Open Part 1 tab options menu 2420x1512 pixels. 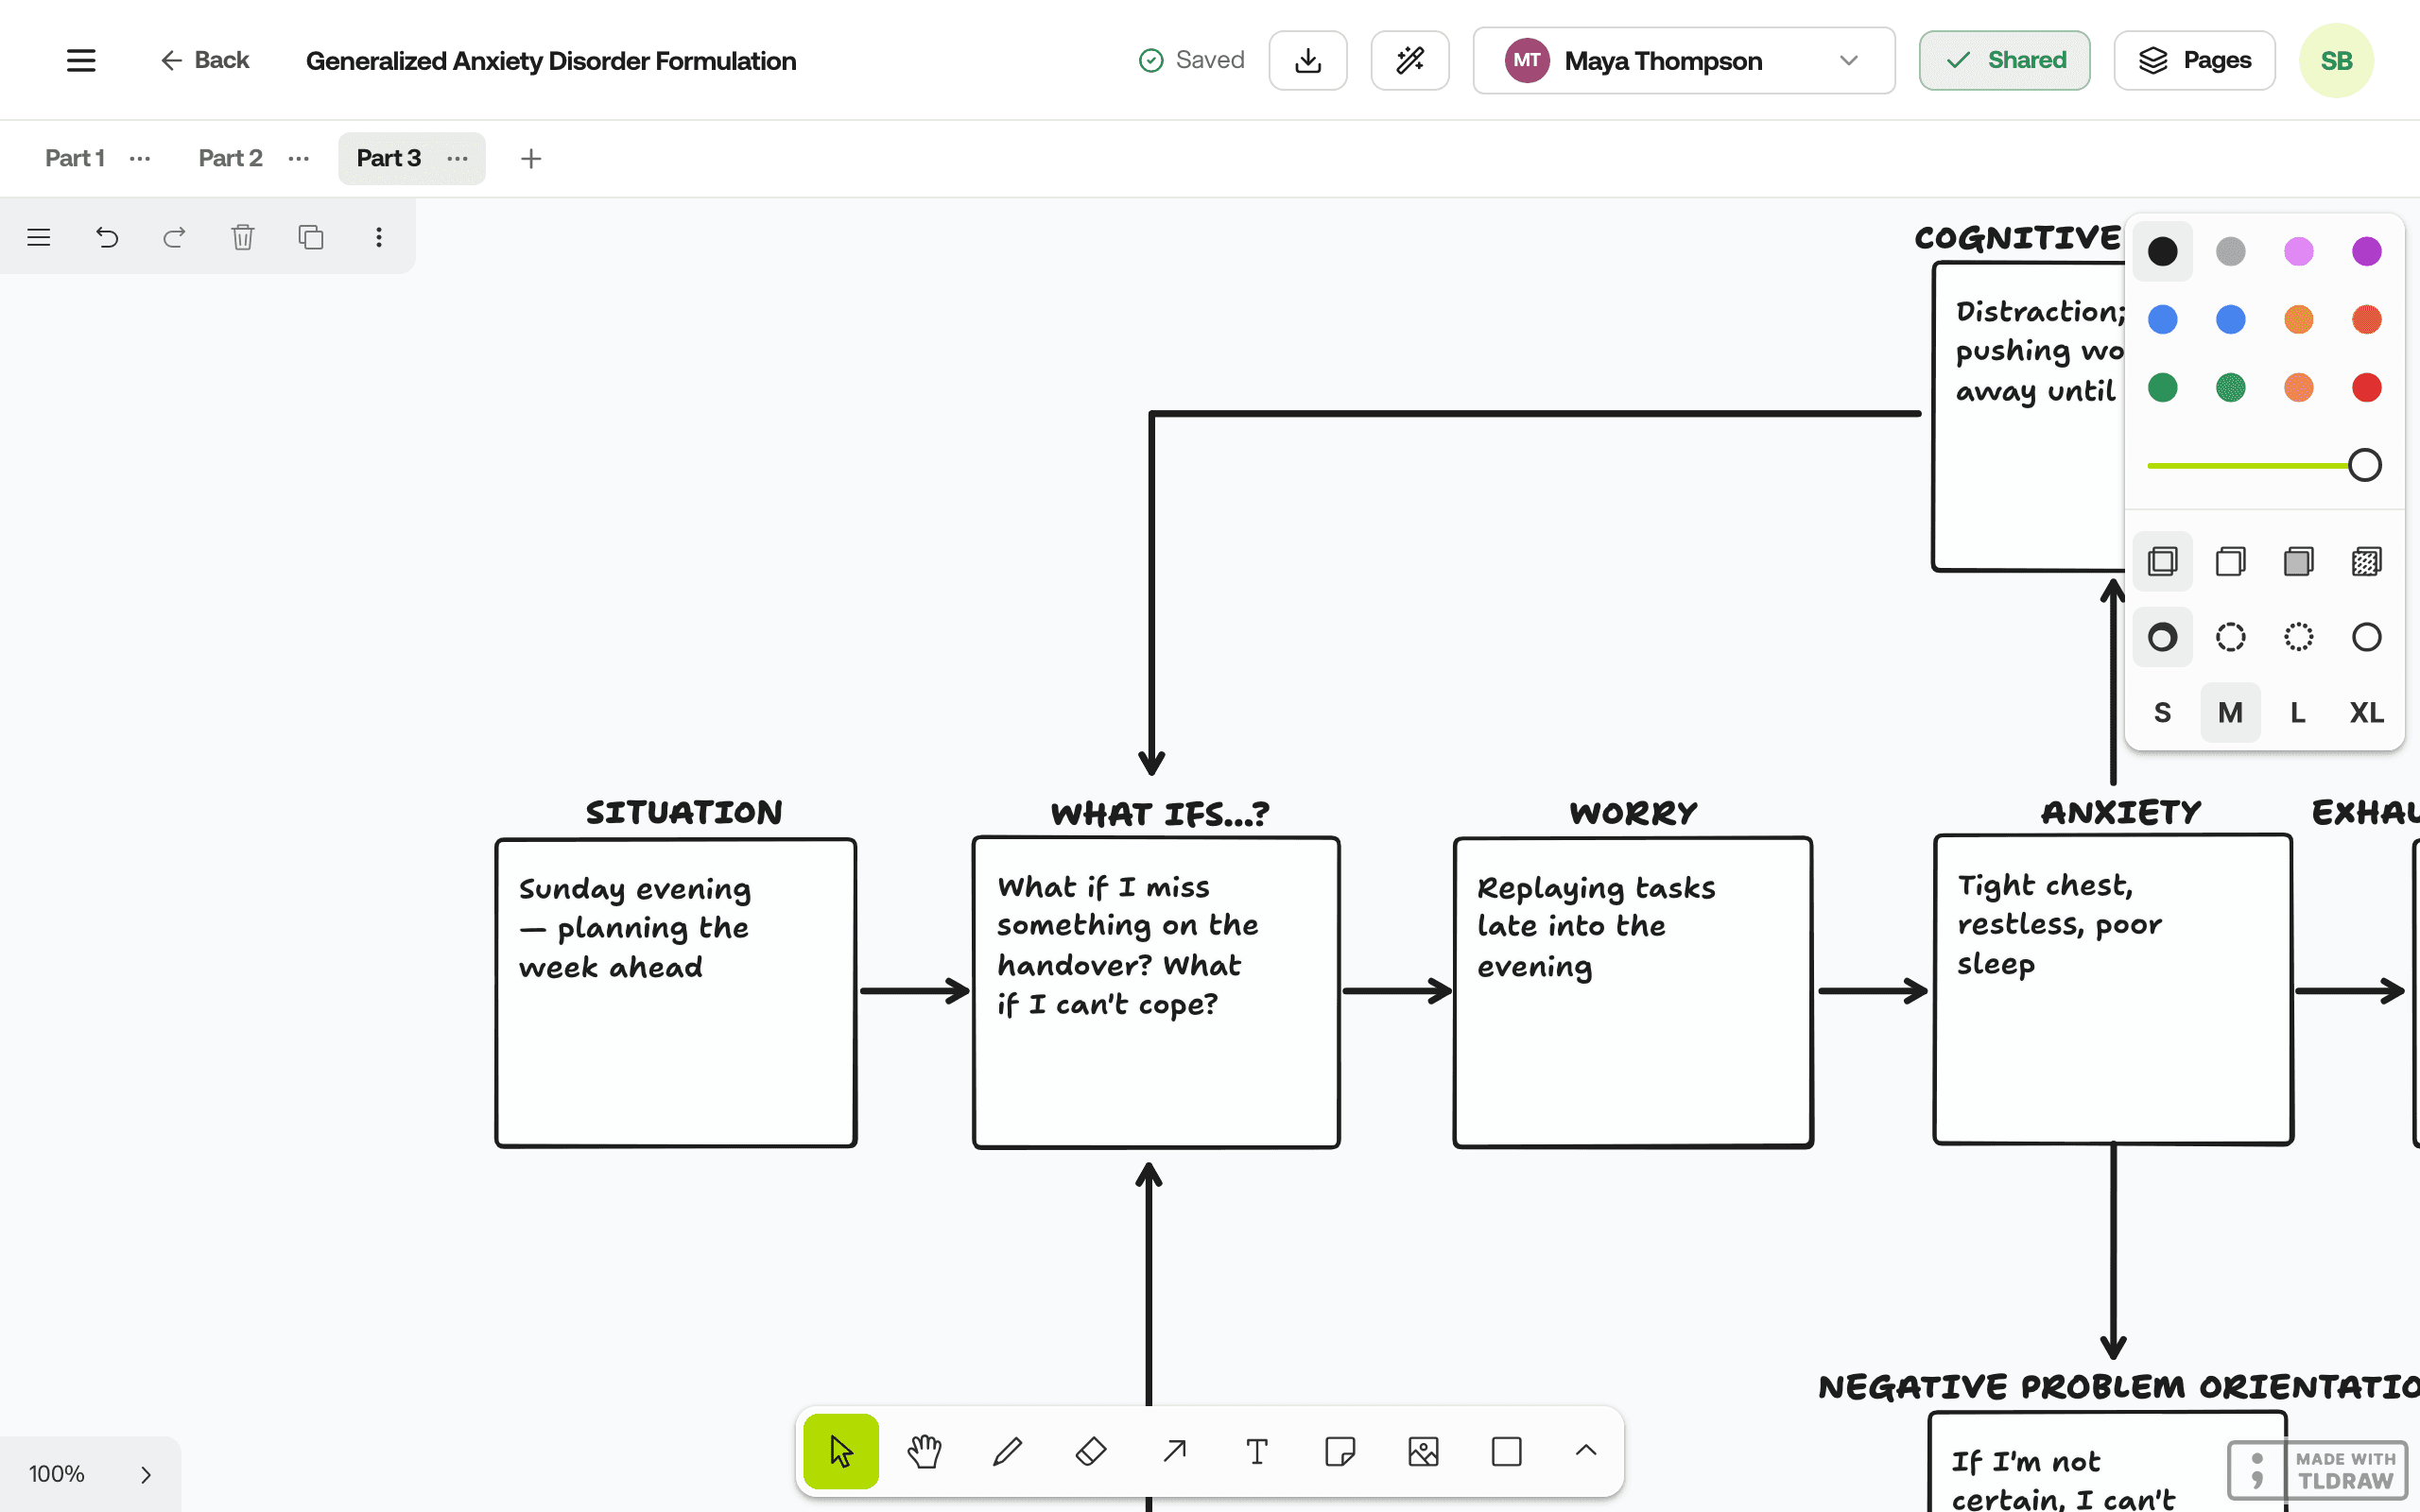(140, 158)
